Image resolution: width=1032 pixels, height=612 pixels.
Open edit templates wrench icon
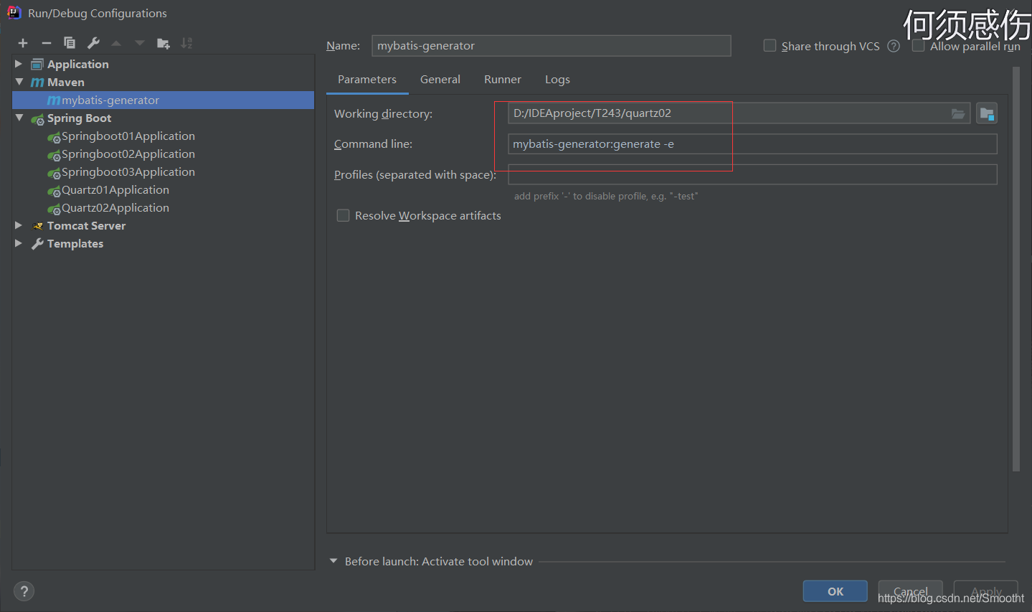93,43
